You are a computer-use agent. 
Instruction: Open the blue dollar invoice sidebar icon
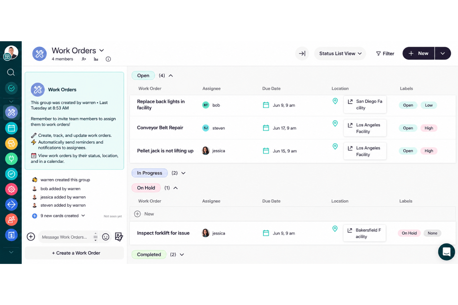click(11, 235)
